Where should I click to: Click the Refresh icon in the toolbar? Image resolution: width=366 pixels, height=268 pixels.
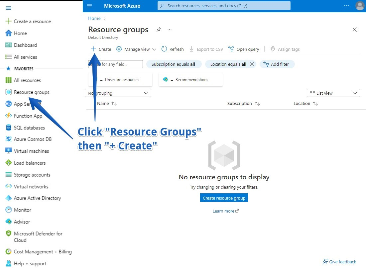(x=164, y=49)
